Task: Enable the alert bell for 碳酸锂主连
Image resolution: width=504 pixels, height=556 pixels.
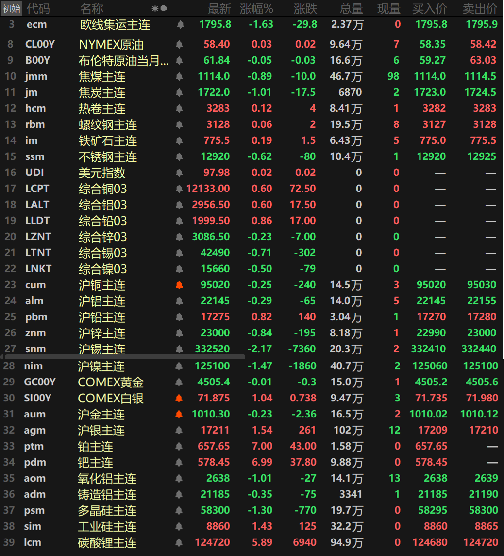Action: tap(179, 542)
